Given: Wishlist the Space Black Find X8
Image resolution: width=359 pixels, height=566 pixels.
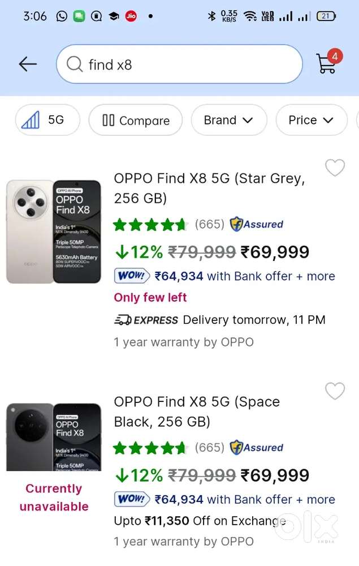Looking at the screenshot, I should pos(335,391).
